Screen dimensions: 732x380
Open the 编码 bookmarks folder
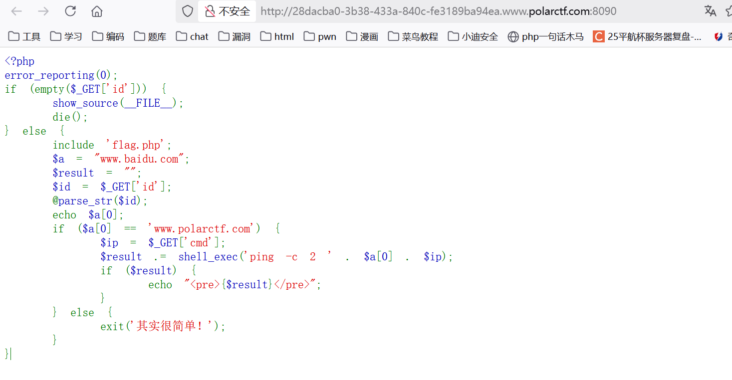click(108, 36)
